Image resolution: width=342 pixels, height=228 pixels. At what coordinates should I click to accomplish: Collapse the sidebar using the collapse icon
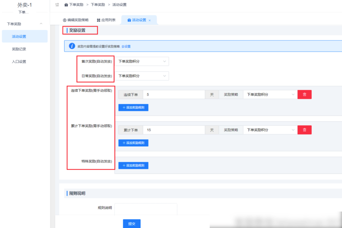pos(57,5)
